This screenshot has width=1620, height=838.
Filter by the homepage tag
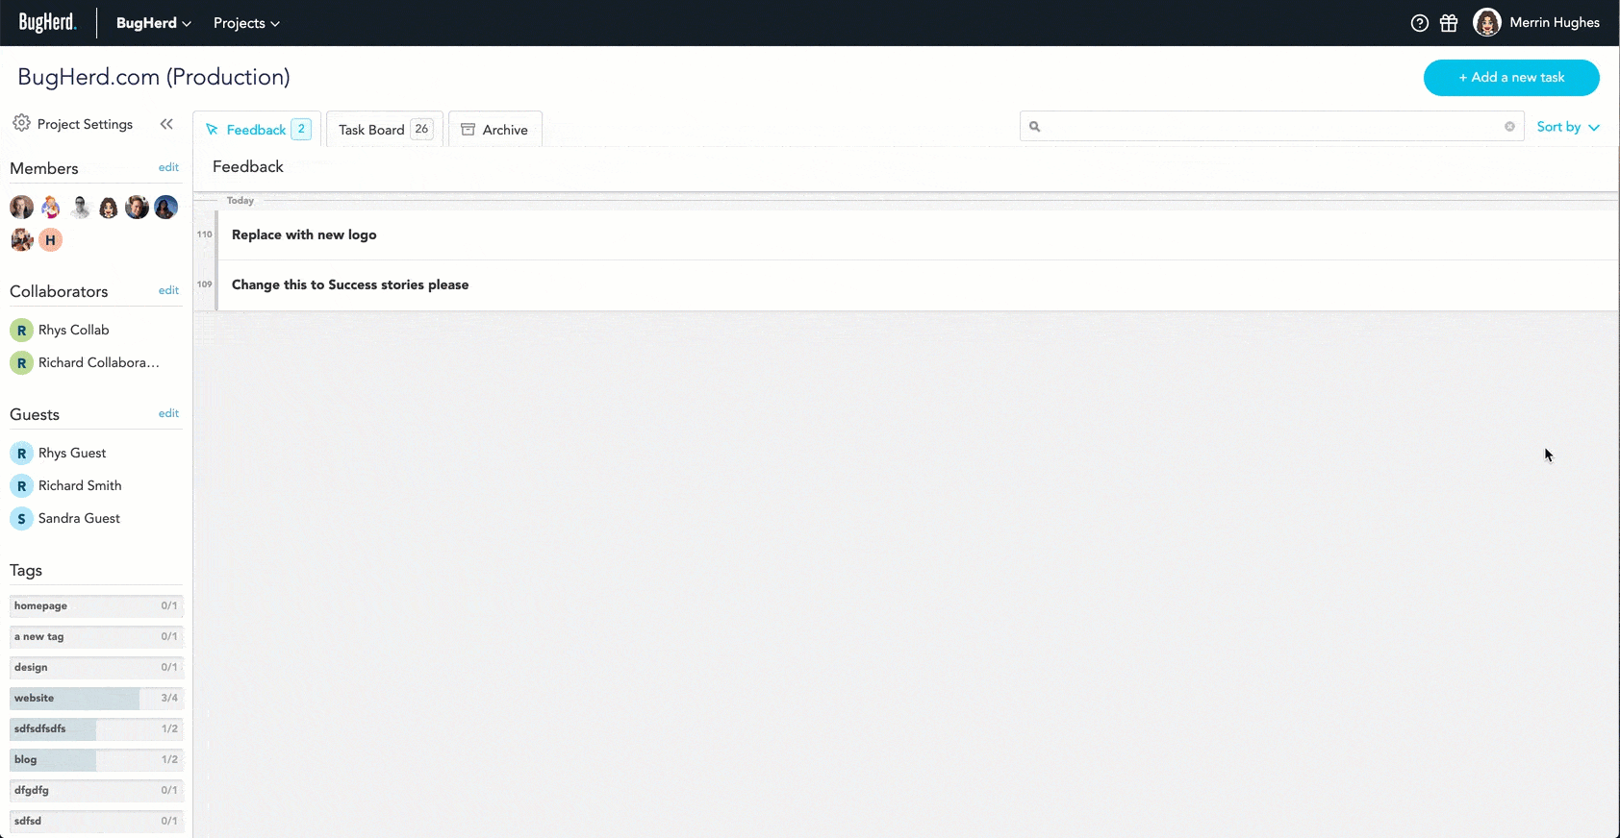(96, 606)
